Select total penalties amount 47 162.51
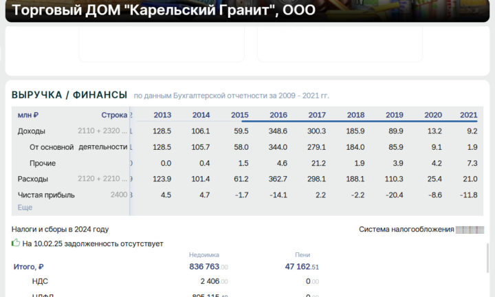Image resolution: width=495 pixels, height=297 pixels. point(302,267)
